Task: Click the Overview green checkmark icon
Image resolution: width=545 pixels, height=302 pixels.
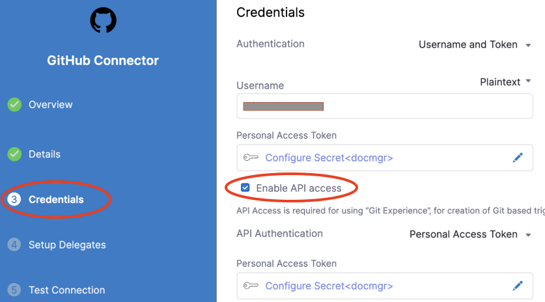Action: tap(14, 104)
